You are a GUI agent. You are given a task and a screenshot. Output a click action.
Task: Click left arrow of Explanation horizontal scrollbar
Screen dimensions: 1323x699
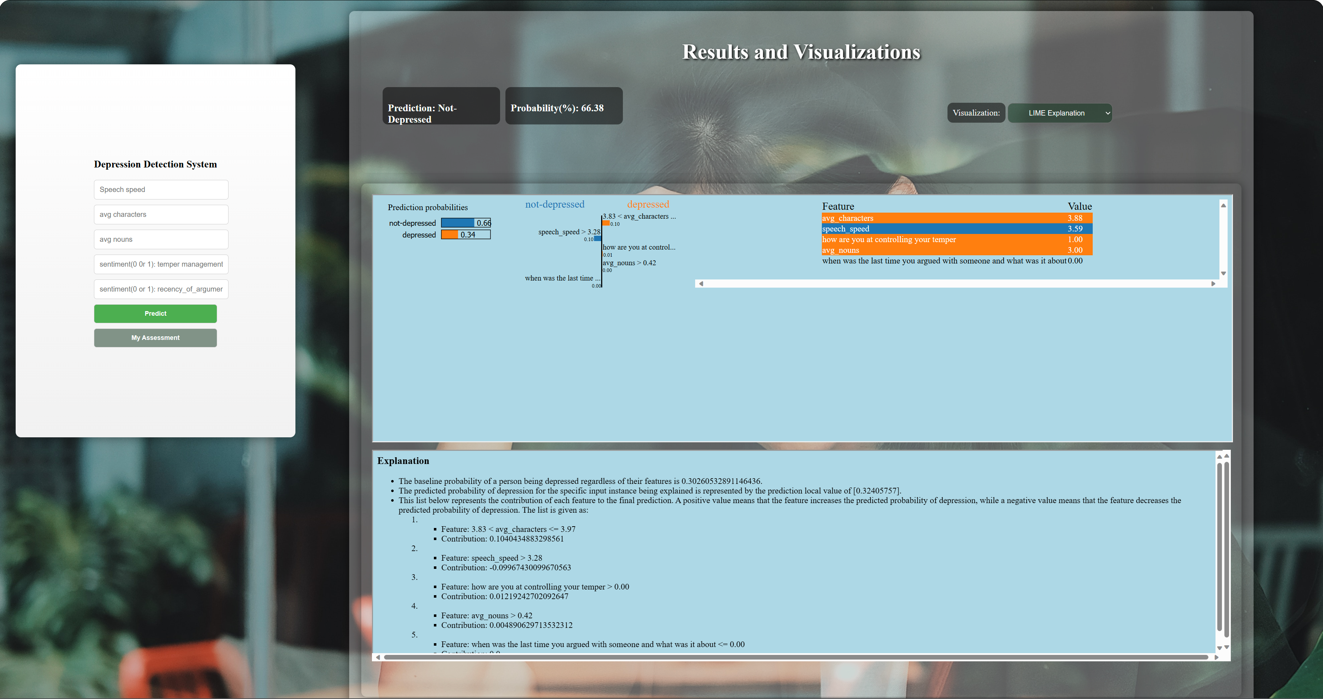point(378,657)
